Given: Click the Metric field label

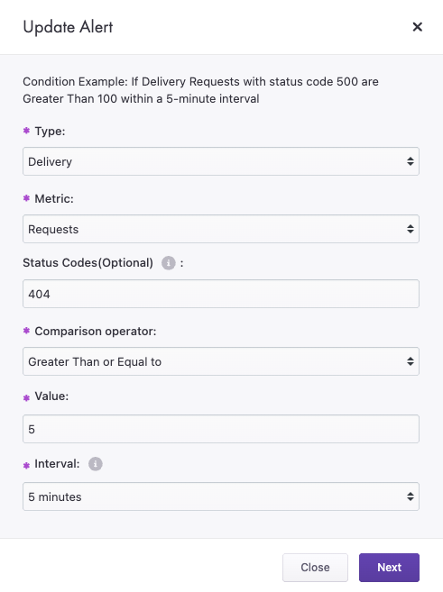Looking at the screenshot, I should click(x=54, y=198).
